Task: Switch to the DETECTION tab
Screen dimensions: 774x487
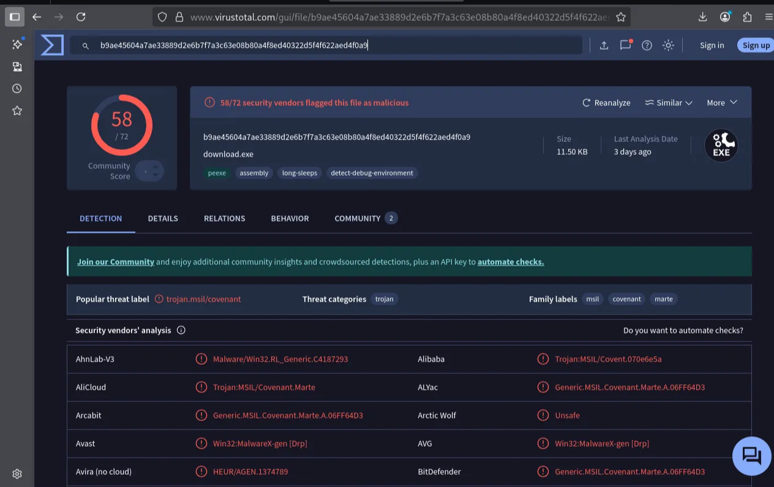Action: point(101,218)
